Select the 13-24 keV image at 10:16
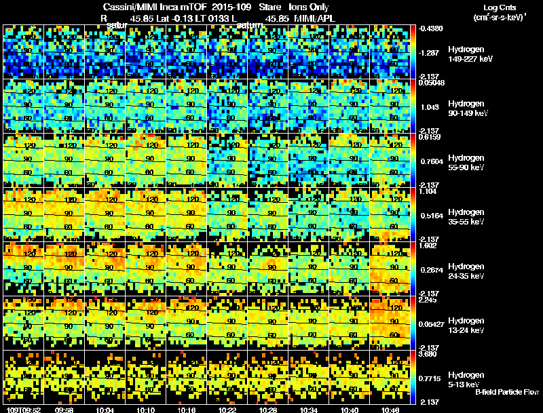The width and height of the screenshot is (543, 413). pos(187,323)
